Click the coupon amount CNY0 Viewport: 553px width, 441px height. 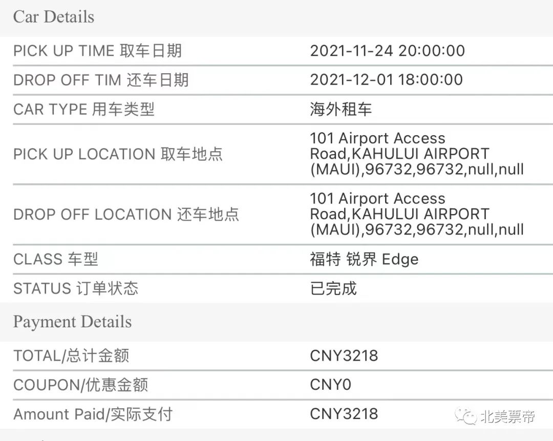coord(330,385)
